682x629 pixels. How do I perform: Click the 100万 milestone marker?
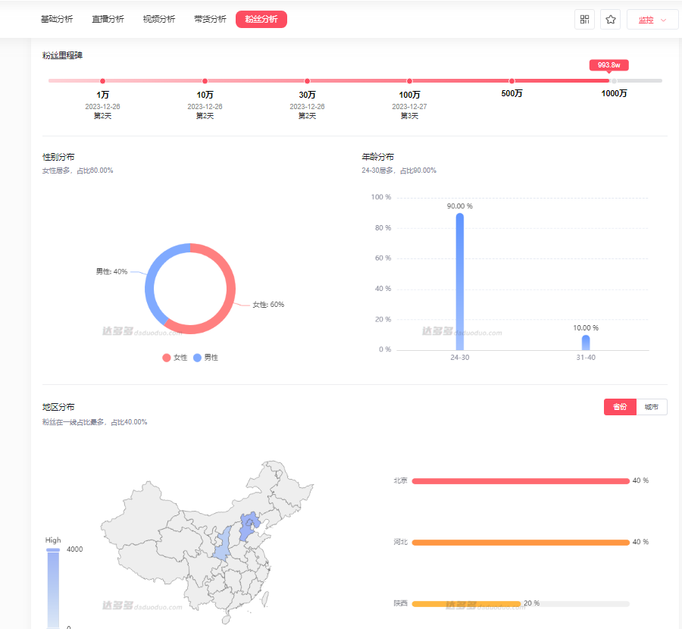click(x=409, y=81)
